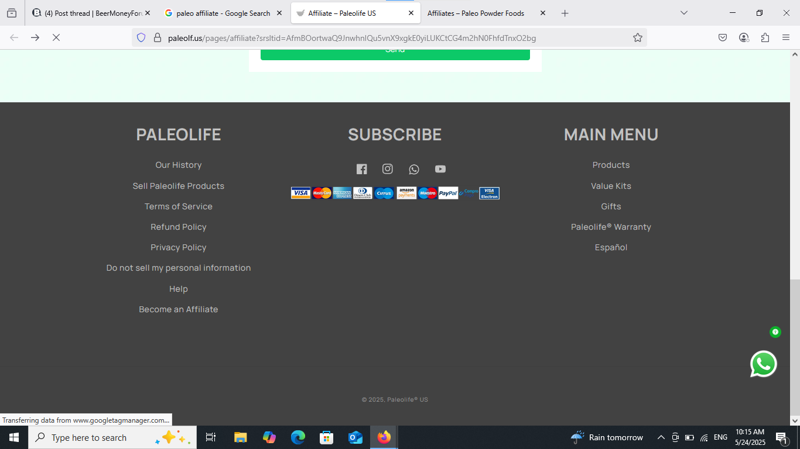This screenshot has height=449, width=800.
Task: Open the Refund Policy link
Action: pyautogui.click(x=179, y=227)
